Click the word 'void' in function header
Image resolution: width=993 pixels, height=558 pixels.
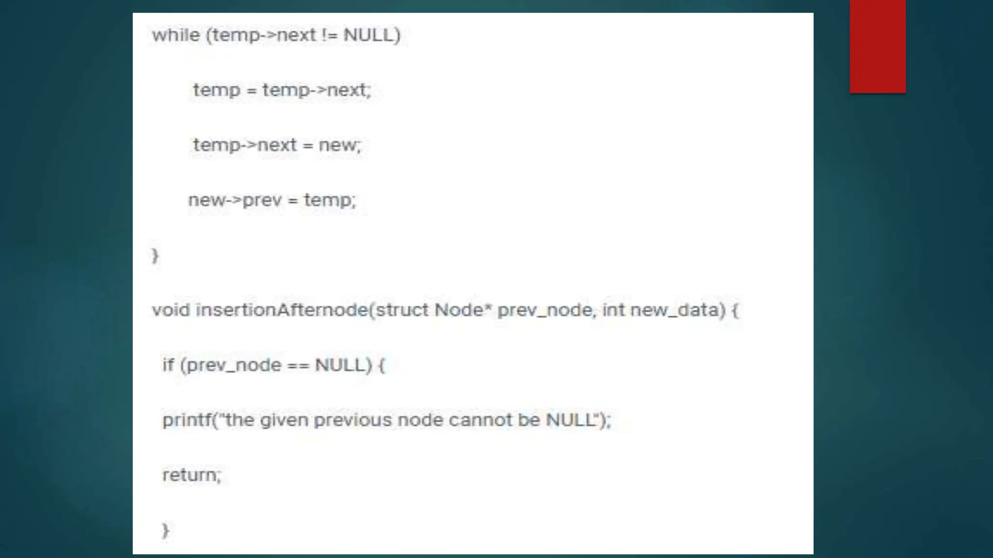171,310
